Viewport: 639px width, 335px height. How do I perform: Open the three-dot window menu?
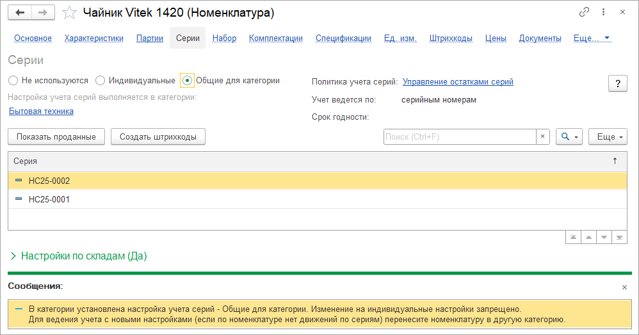coord(603,12)
